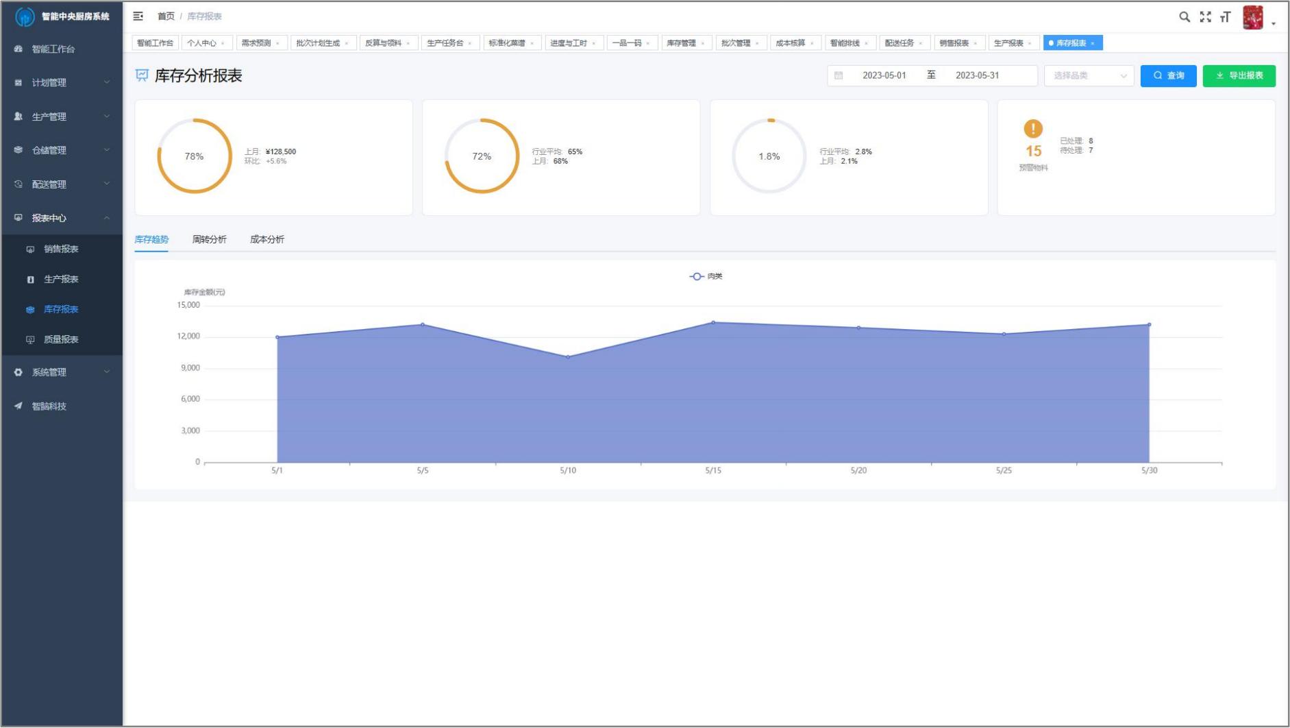1290x728 pixels.
Task: Open the font size adjustment icon
Action: tap(1226, 17)
